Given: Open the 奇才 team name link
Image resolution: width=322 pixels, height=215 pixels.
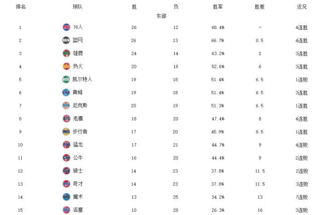Looking at the screenshot, I should pos(78,184).
